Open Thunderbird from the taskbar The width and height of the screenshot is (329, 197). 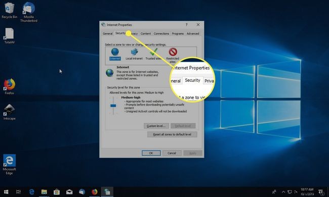[x=82, y=192]
